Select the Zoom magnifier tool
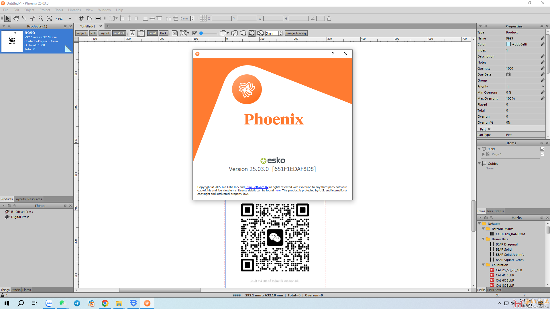 tap(41, 18)
